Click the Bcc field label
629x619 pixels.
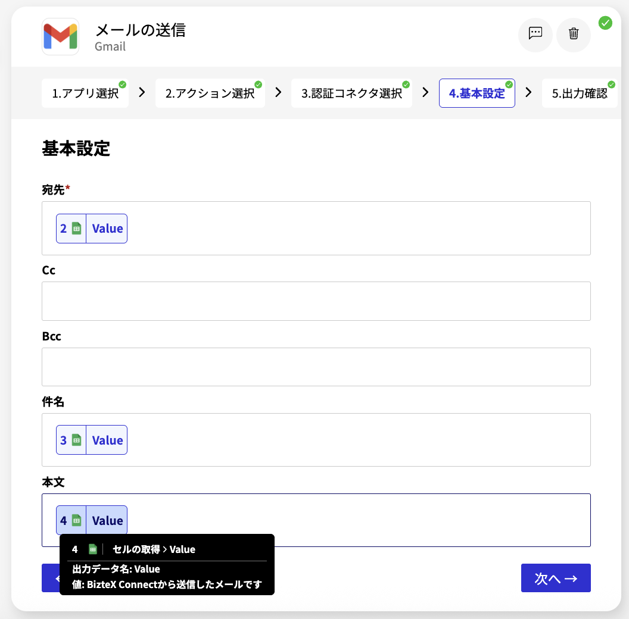tap(51, 336)
